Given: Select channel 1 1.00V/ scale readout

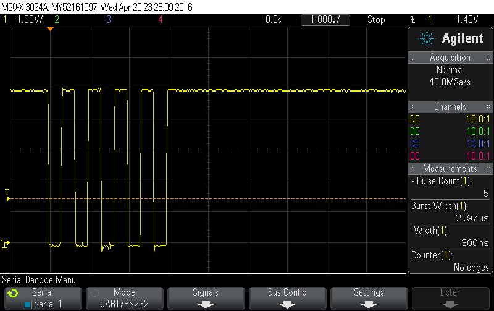Looking at the screenshot, I should (28, 20).
